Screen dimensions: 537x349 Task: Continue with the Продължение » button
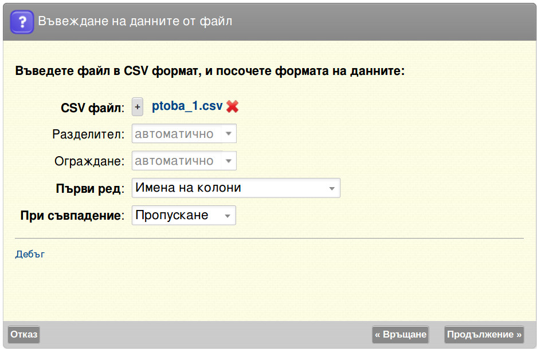[484, 334]
